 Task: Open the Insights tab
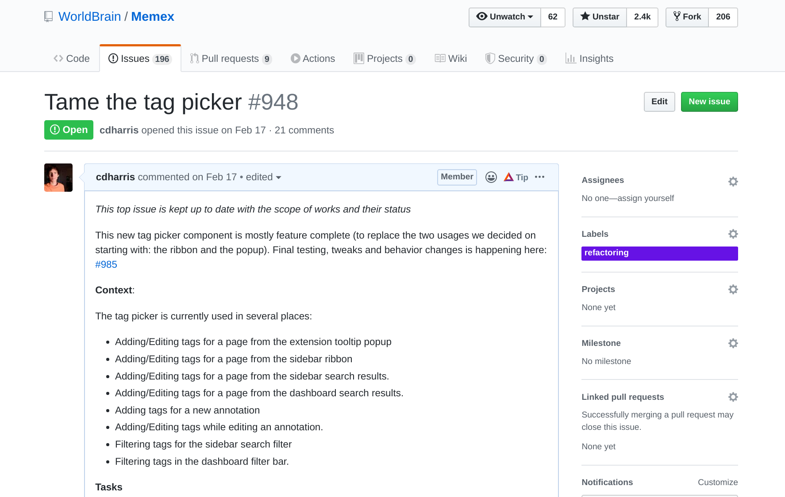tap(589, 59)
